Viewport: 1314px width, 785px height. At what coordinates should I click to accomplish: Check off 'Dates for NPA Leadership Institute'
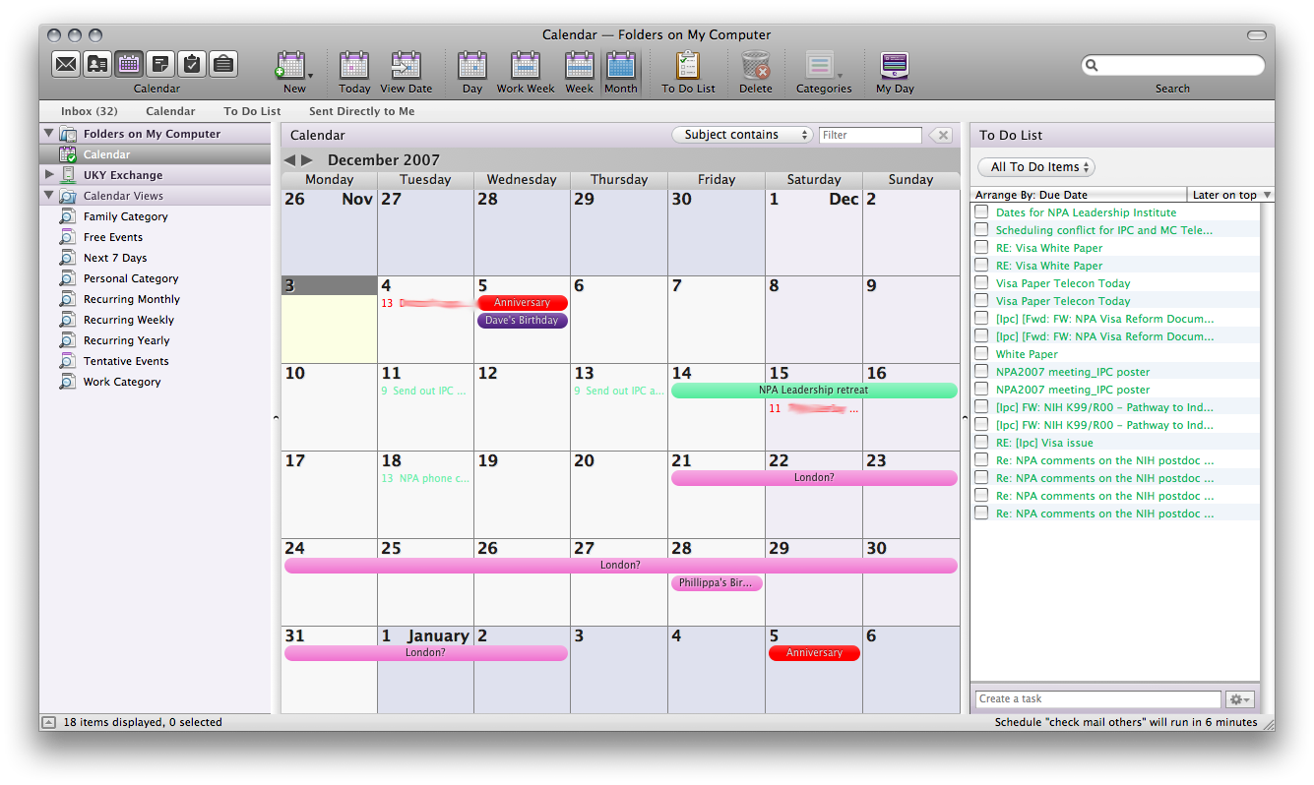pyautogui.click(x=981, y=211)
